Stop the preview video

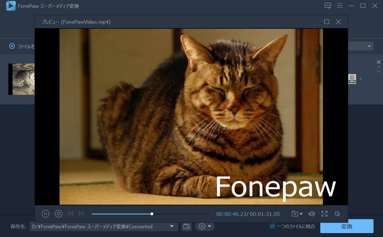(59, 214)
